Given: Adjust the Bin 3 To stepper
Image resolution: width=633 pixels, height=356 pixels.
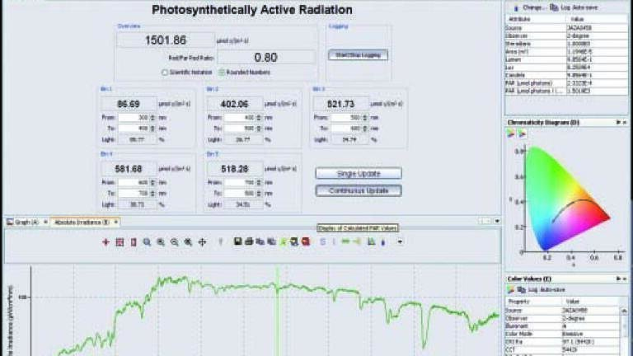Looking at the screenshot, I should click(x=365, y=129).
